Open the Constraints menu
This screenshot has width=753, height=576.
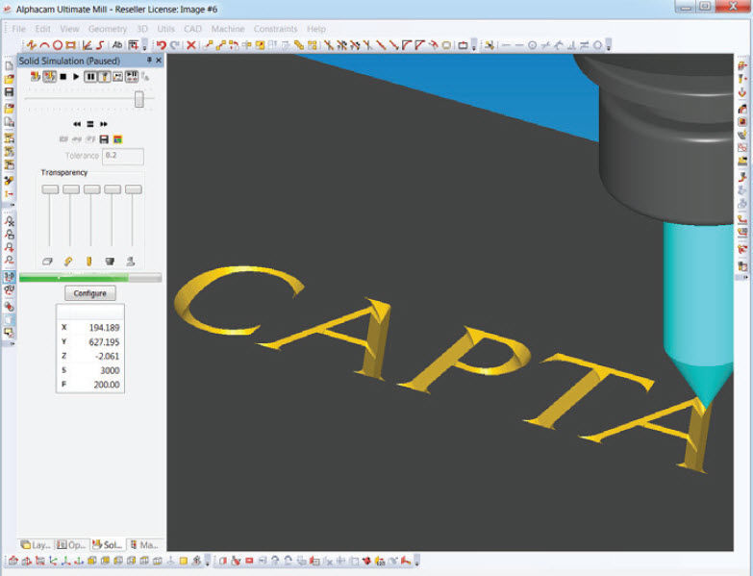[x=275, y=29]
